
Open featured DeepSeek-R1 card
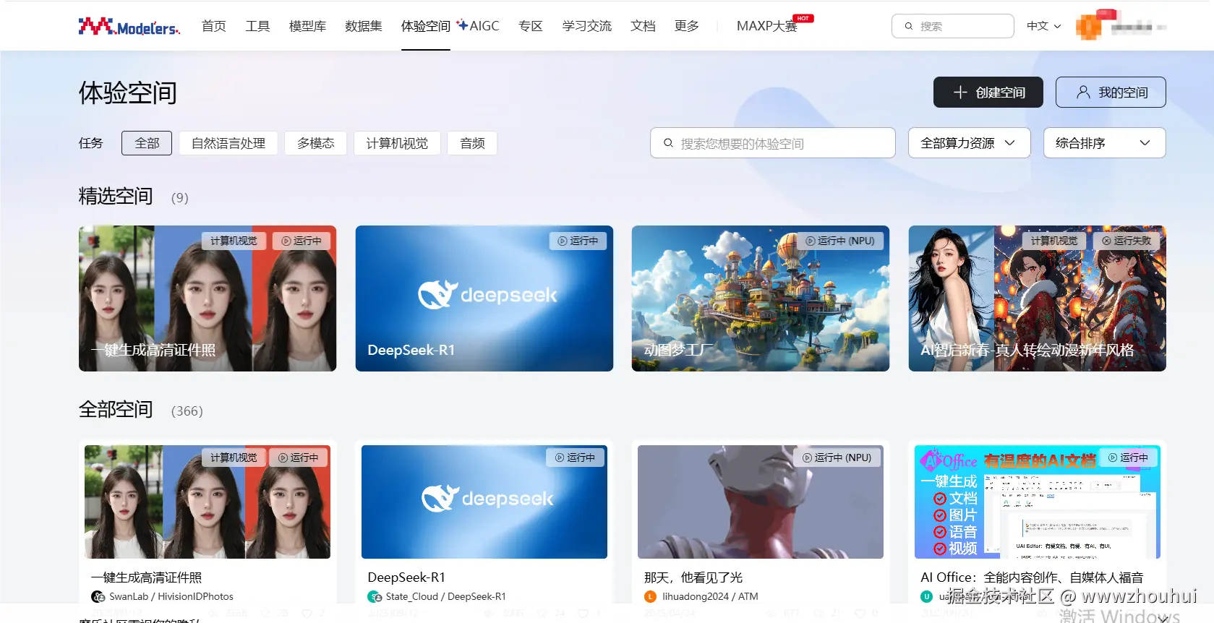pyautogui.click(x=484, y=298)
